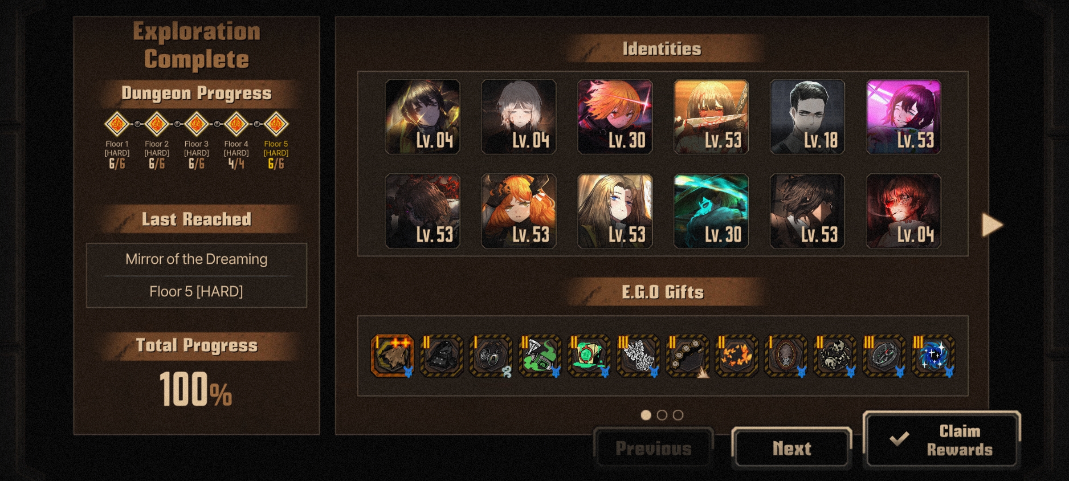Screen dimensions: 1069x481
Task: Open the Lv. 18 man in suit identity
Action: [807, 117]
